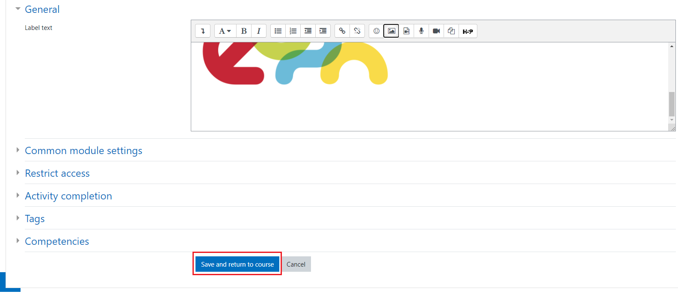
Task: Click the unlink icon
Action: click(x=357, y=31)
